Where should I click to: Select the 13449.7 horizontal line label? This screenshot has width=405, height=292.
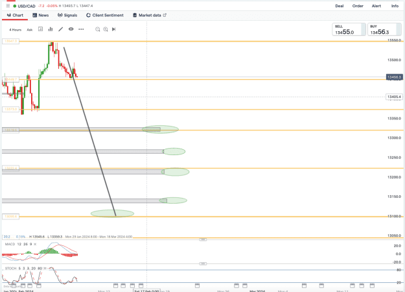[x=10, y=79]
